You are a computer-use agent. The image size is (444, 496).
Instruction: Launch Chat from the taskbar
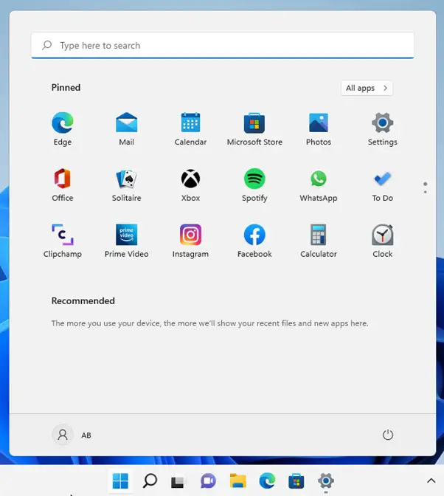(x=208, y=480)
